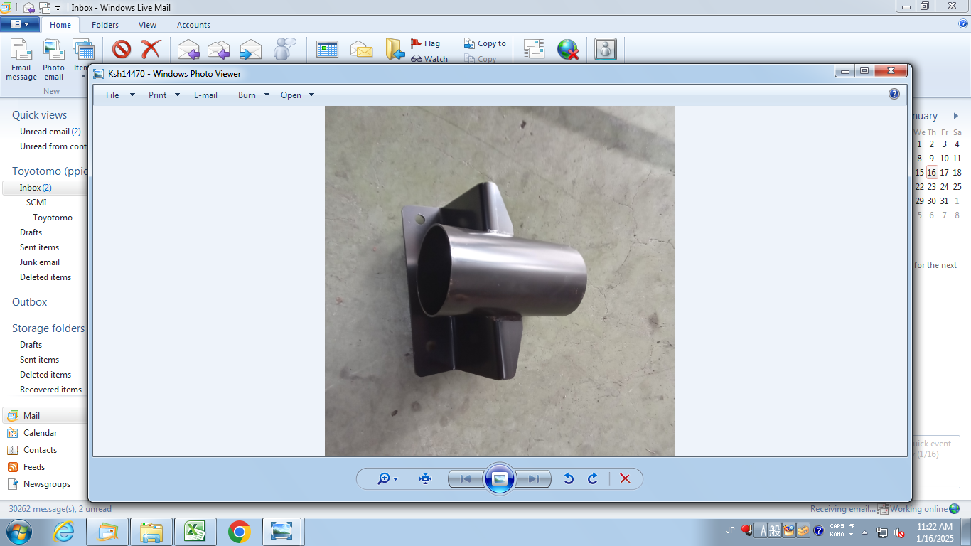This screenshot has height=546, width=971.
Task: Click E-mail in Photo Viewer toolbar
Action: (205, 95)
